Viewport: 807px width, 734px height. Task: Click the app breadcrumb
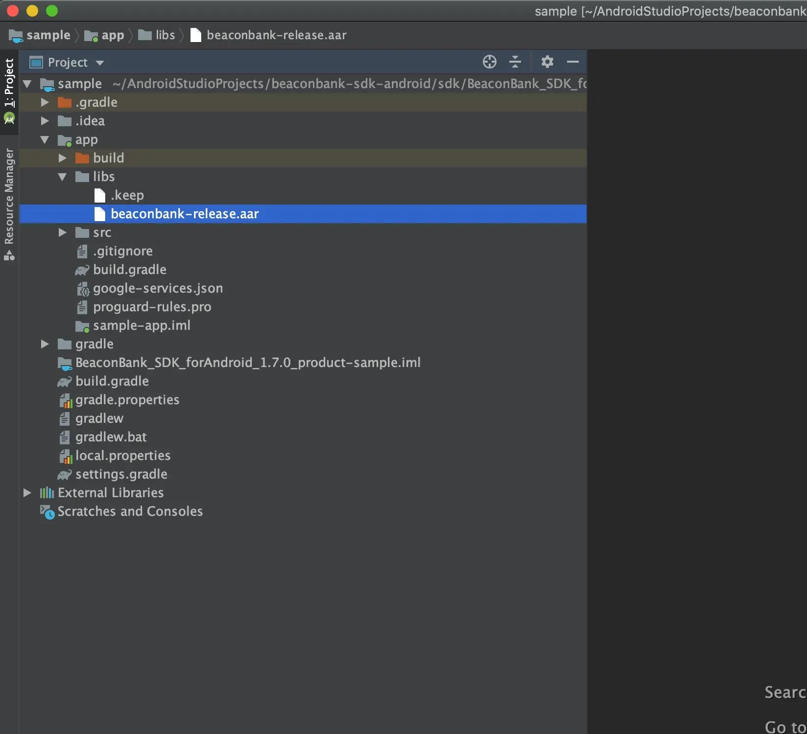click(112, 35)
